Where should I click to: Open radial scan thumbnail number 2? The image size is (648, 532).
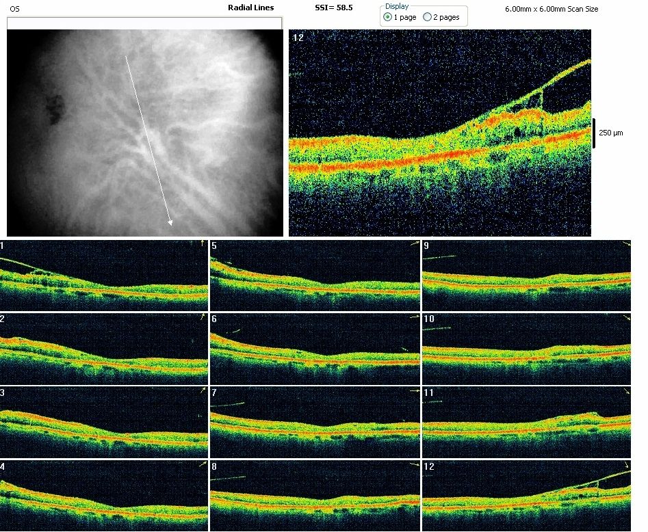point(104,349)
